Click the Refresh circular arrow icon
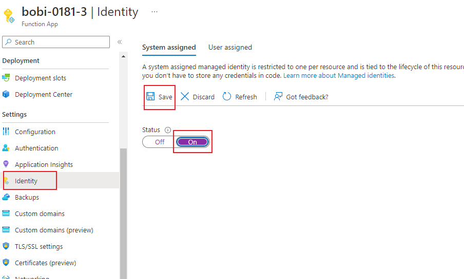The height and width of the screenshot is (279, 464). click(x=227, y=97)
